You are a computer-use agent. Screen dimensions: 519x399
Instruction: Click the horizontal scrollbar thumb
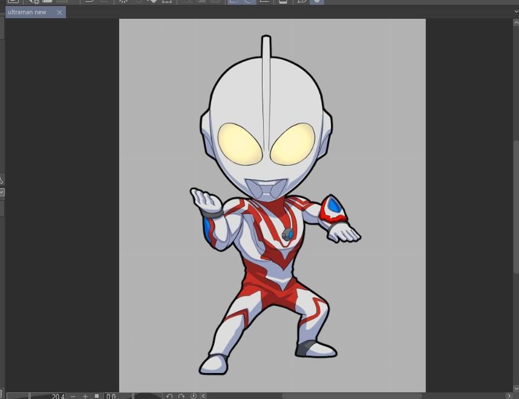point(352,396)
